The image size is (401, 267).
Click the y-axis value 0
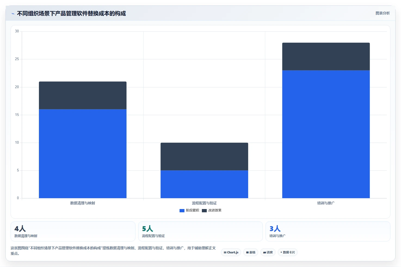point(18,198)
